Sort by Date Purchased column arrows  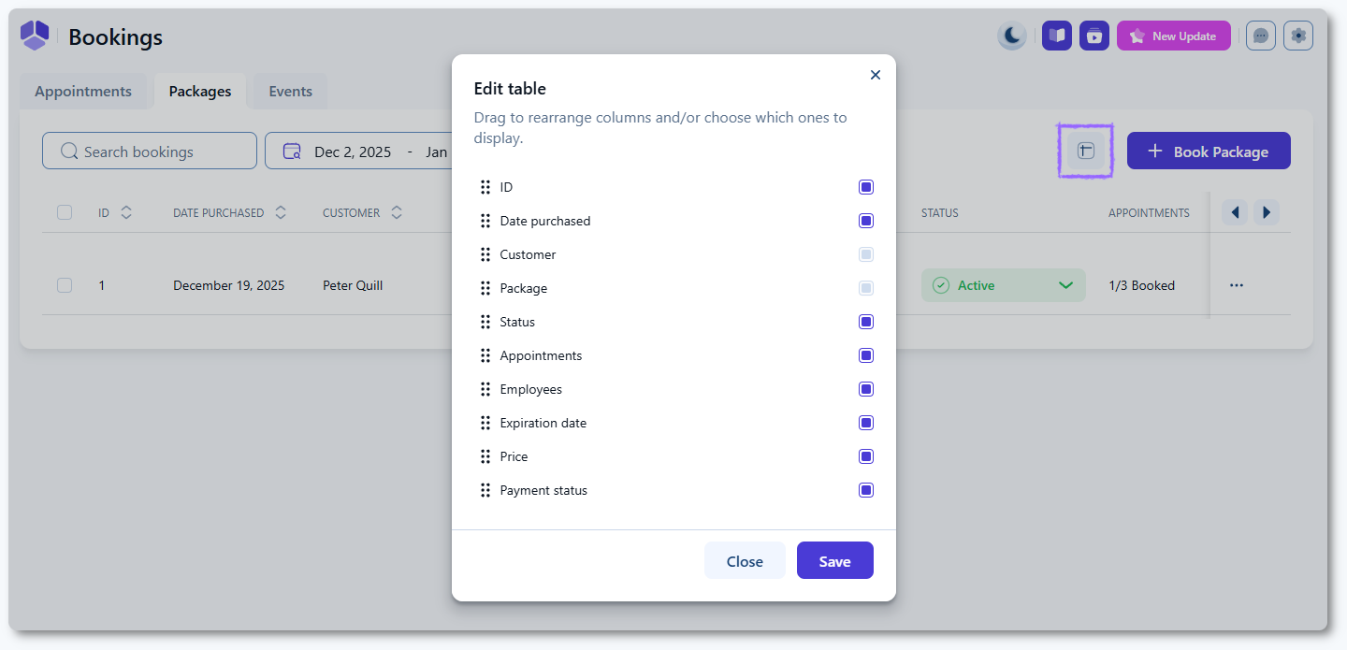click(x=281, y=212)
